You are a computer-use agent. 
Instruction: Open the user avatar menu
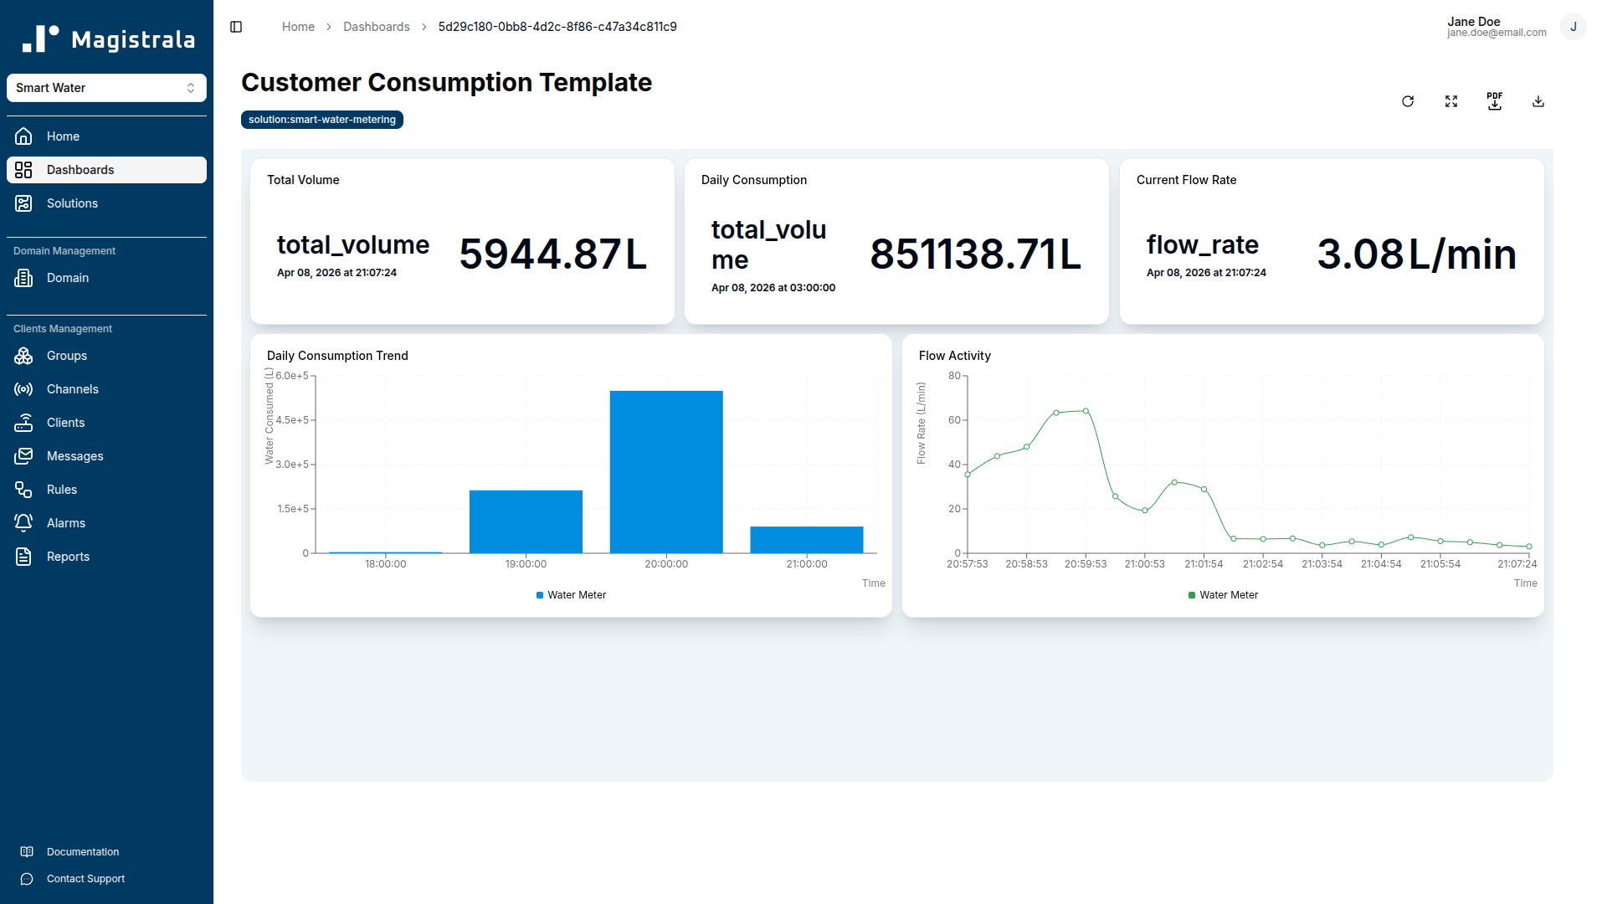(x=1574, y=27)
